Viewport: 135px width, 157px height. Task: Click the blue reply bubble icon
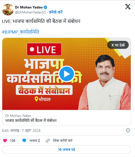pyautogui.click(x=24, y=141)
